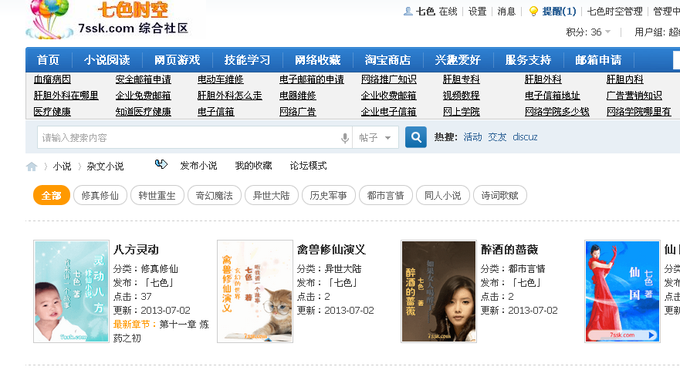Click the 醉酒的蔷薇 novel title
The width and height of the screenshot is (680, 387).
pos(509,250)
